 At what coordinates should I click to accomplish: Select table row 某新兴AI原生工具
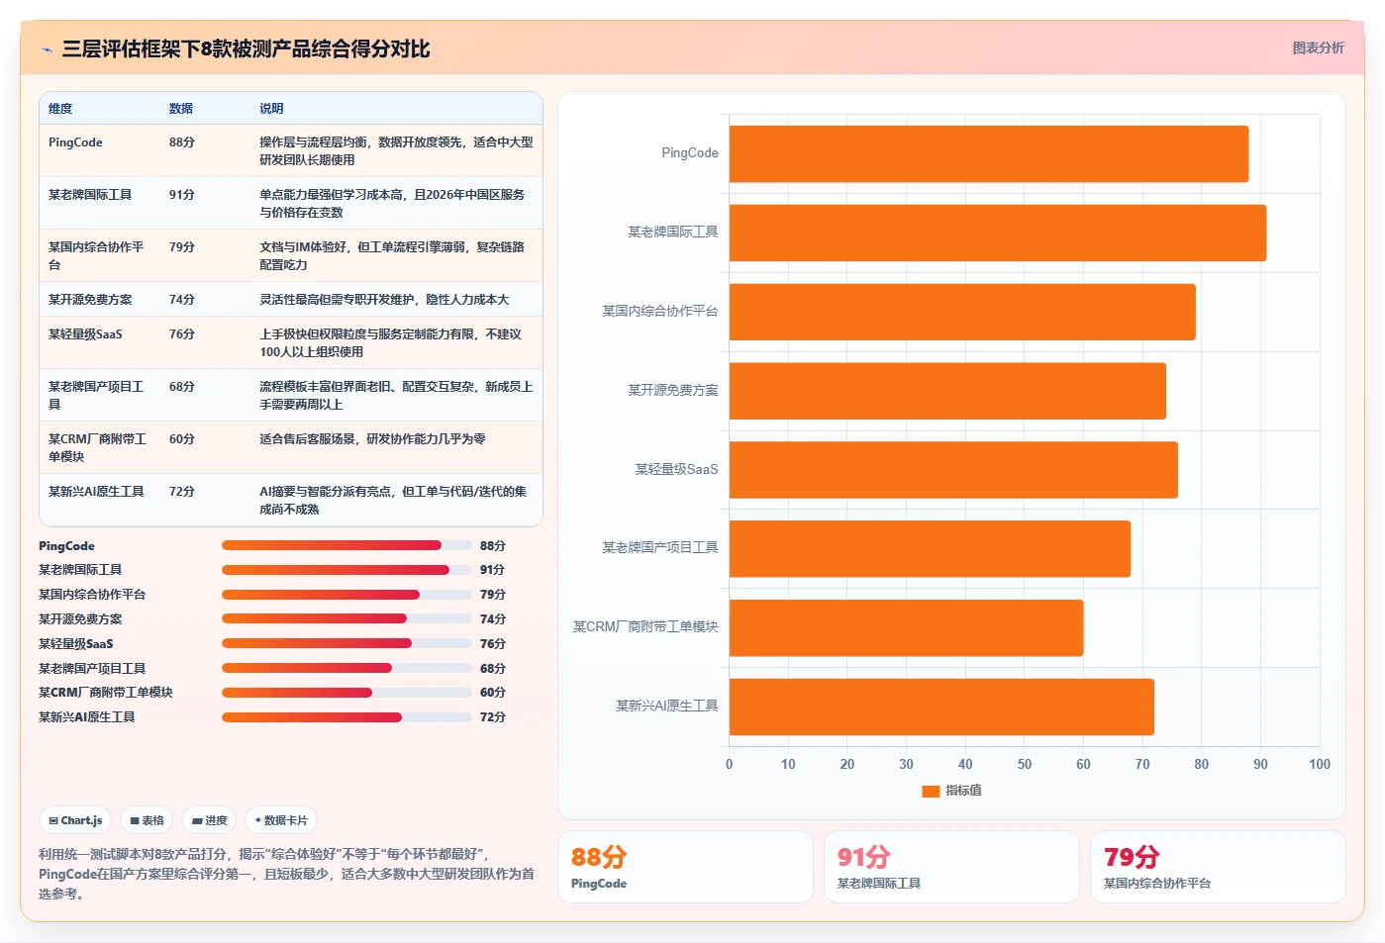(x=291, y=500)
